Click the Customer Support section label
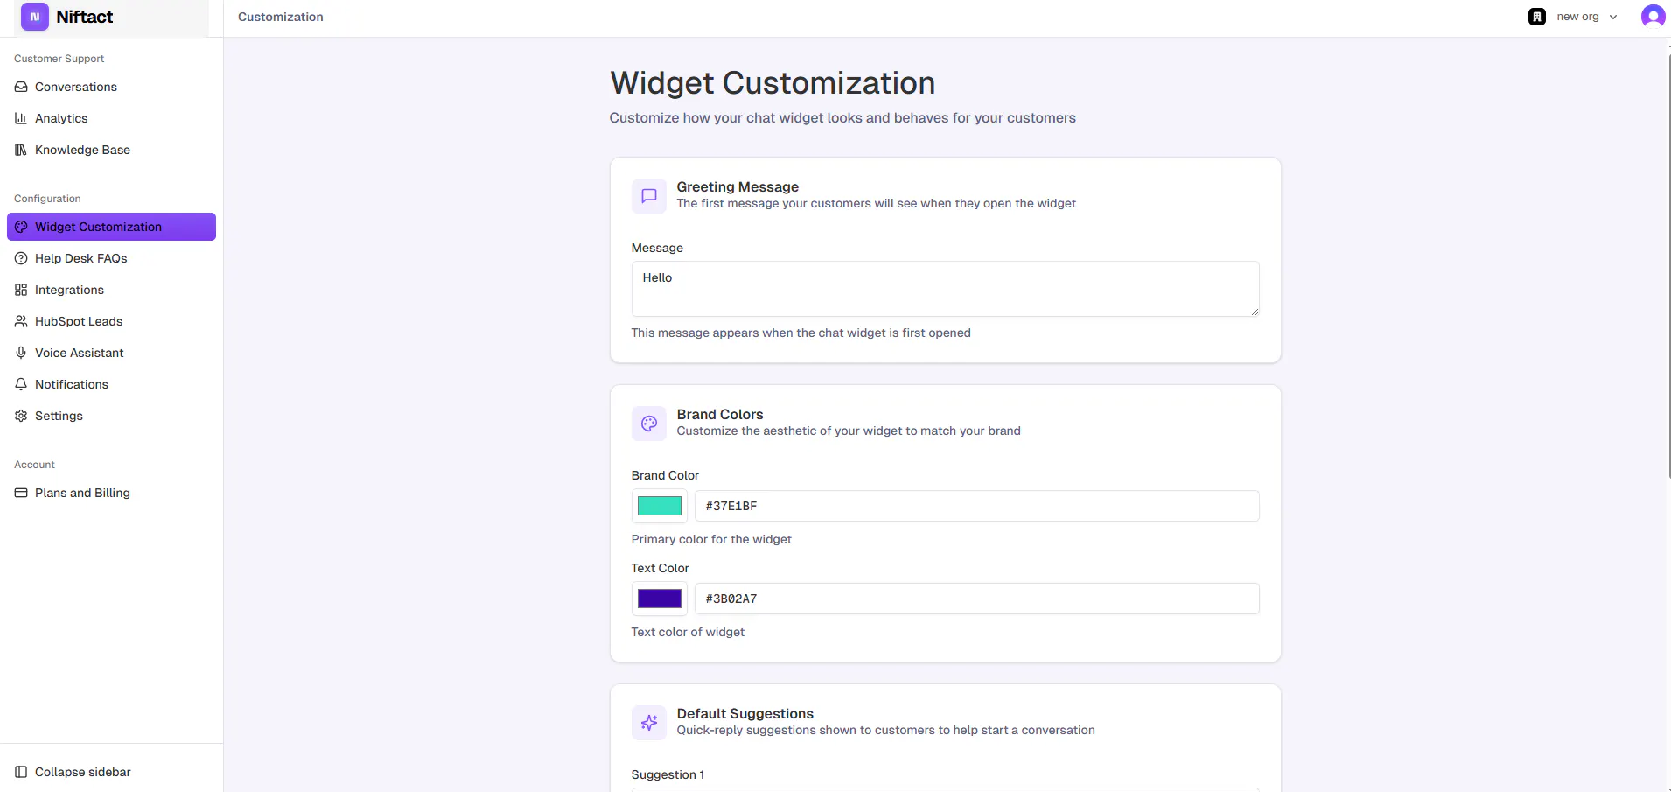The height and width of the screenshot is (792, 1671). (59, 59)
